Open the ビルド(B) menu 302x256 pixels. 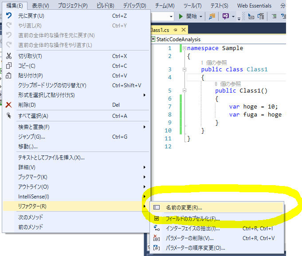[106, 6]
